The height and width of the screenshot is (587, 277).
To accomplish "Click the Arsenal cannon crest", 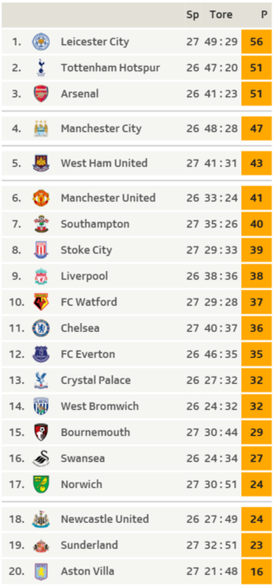I will click(41, 94).
